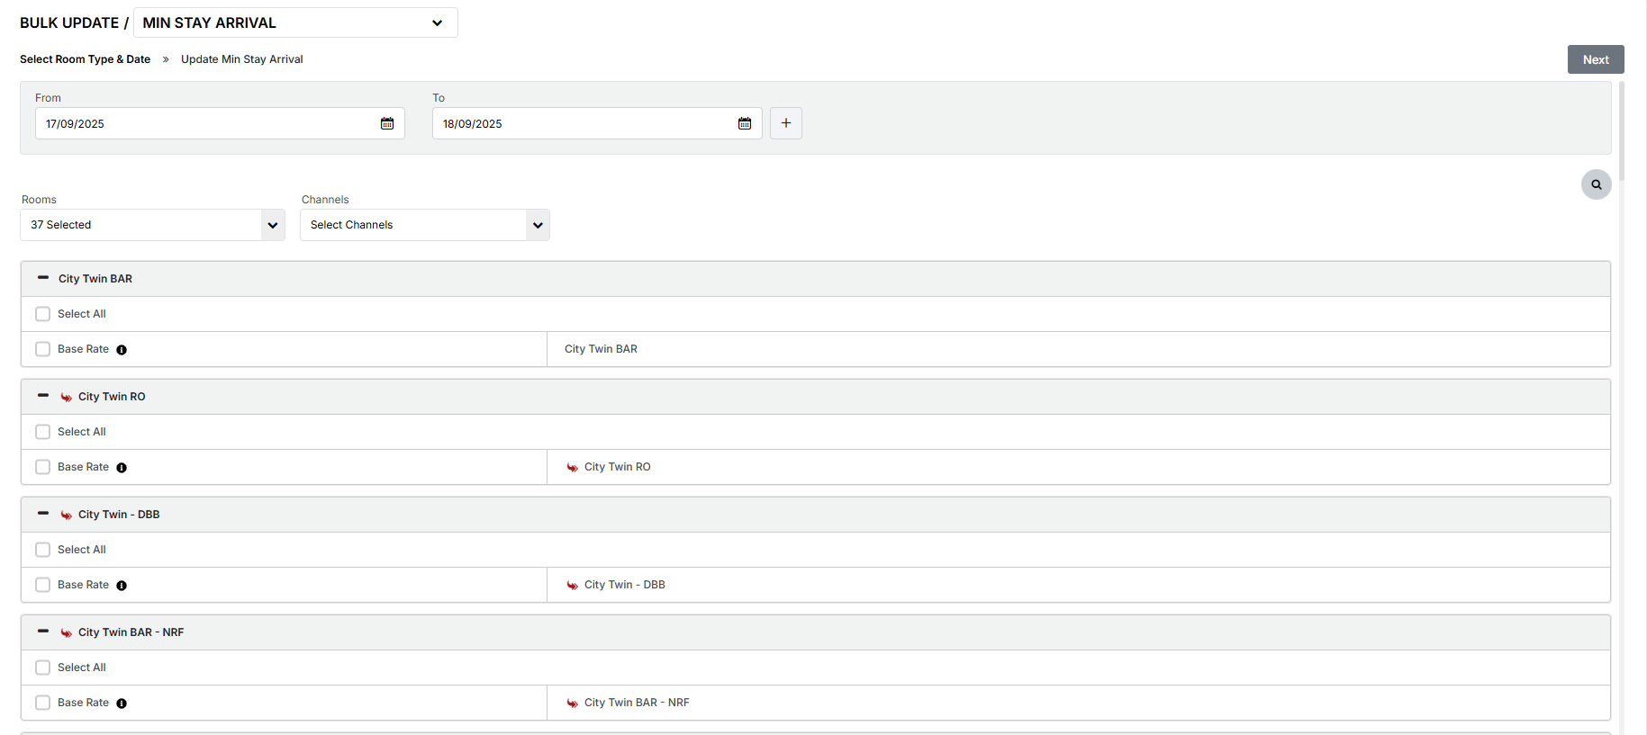Collapse the City Twin BAR section
The height and width of the screenshot is (735, 1647).
(43, 278)
